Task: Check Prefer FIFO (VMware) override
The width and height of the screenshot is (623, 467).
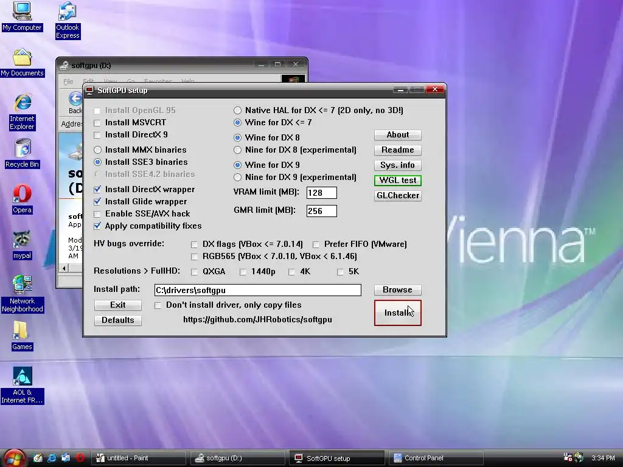Action: [x=316, y=244]
